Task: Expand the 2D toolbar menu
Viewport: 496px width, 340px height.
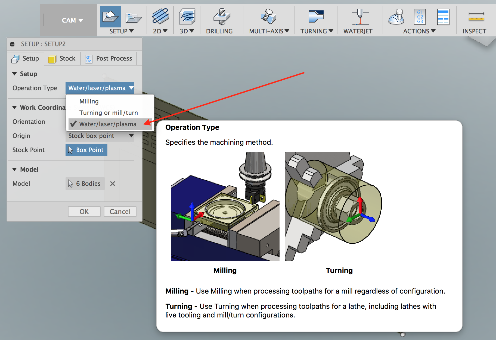Action: coord(160,31)
